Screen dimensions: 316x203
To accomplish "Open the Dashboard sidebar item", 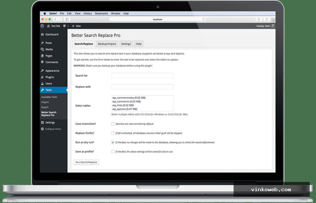I will [54, 34].
